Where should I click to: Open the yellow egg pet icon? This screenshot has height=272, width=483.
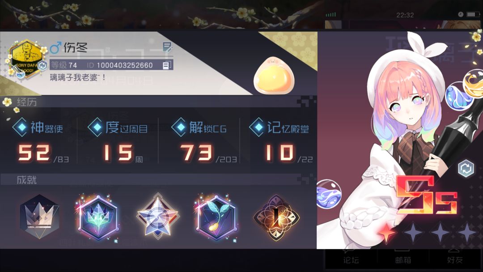tap(274, 76)
